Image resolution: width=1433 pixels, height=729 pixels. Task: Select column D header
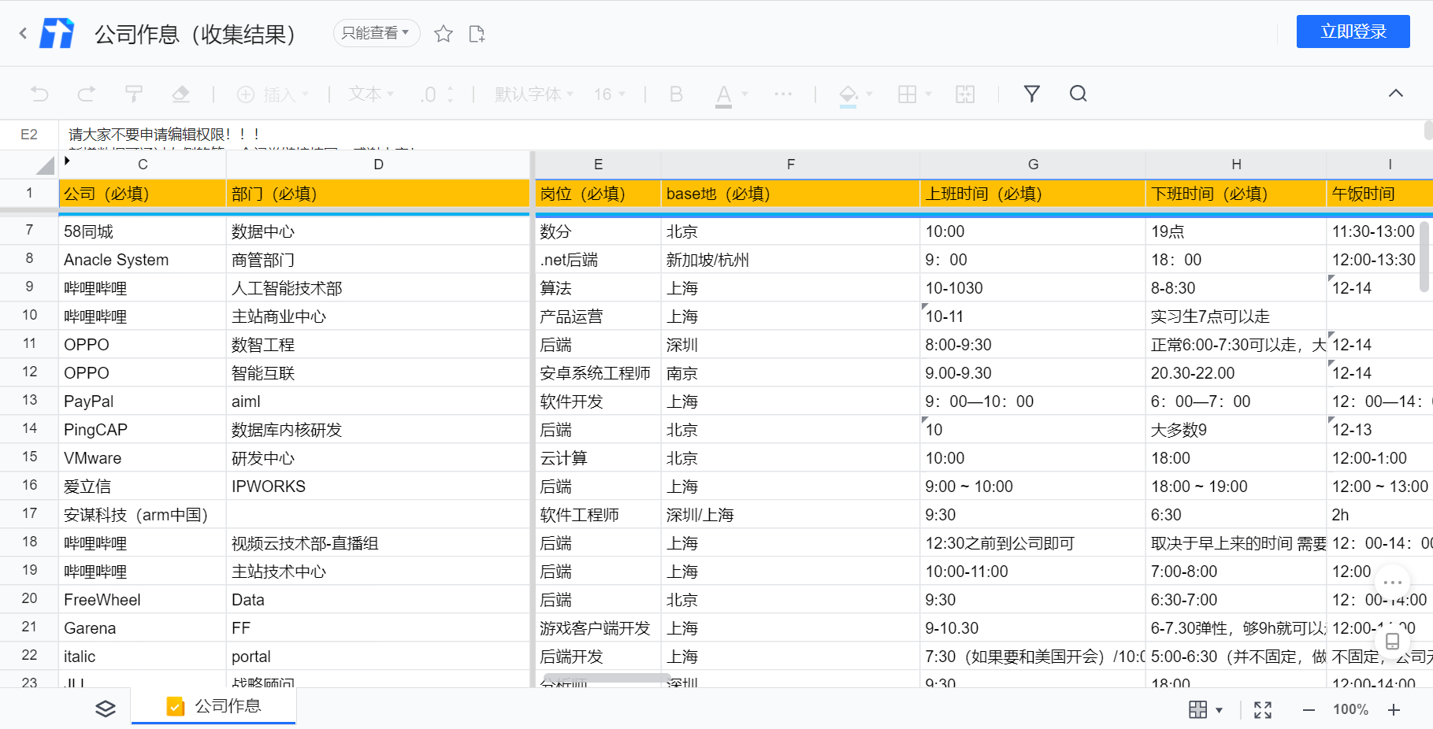click(x=378, y=165)
